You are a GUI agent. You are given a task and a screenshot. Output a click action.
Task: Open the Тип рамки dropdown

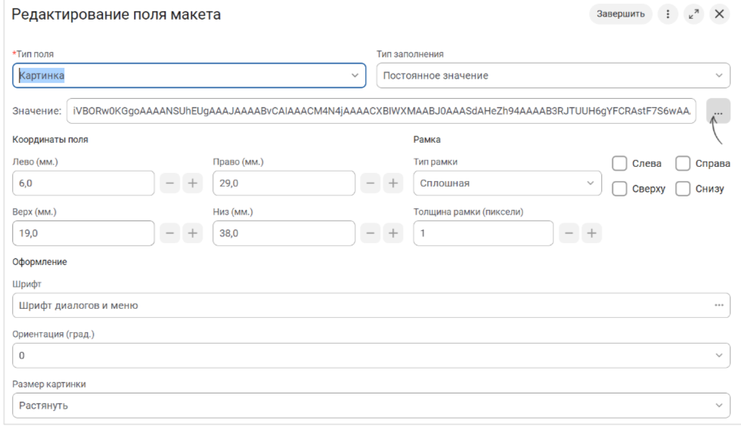point(507,183)
